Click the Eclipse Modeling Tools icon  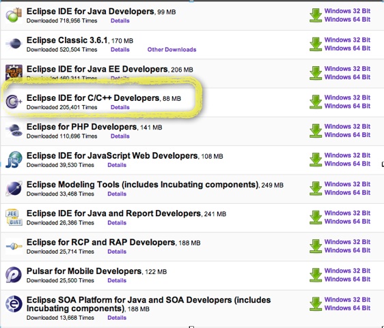click(x=14, y=188)
